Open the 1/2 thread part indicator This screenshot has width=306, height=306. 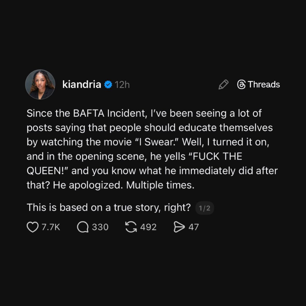[x=205, y=208]
